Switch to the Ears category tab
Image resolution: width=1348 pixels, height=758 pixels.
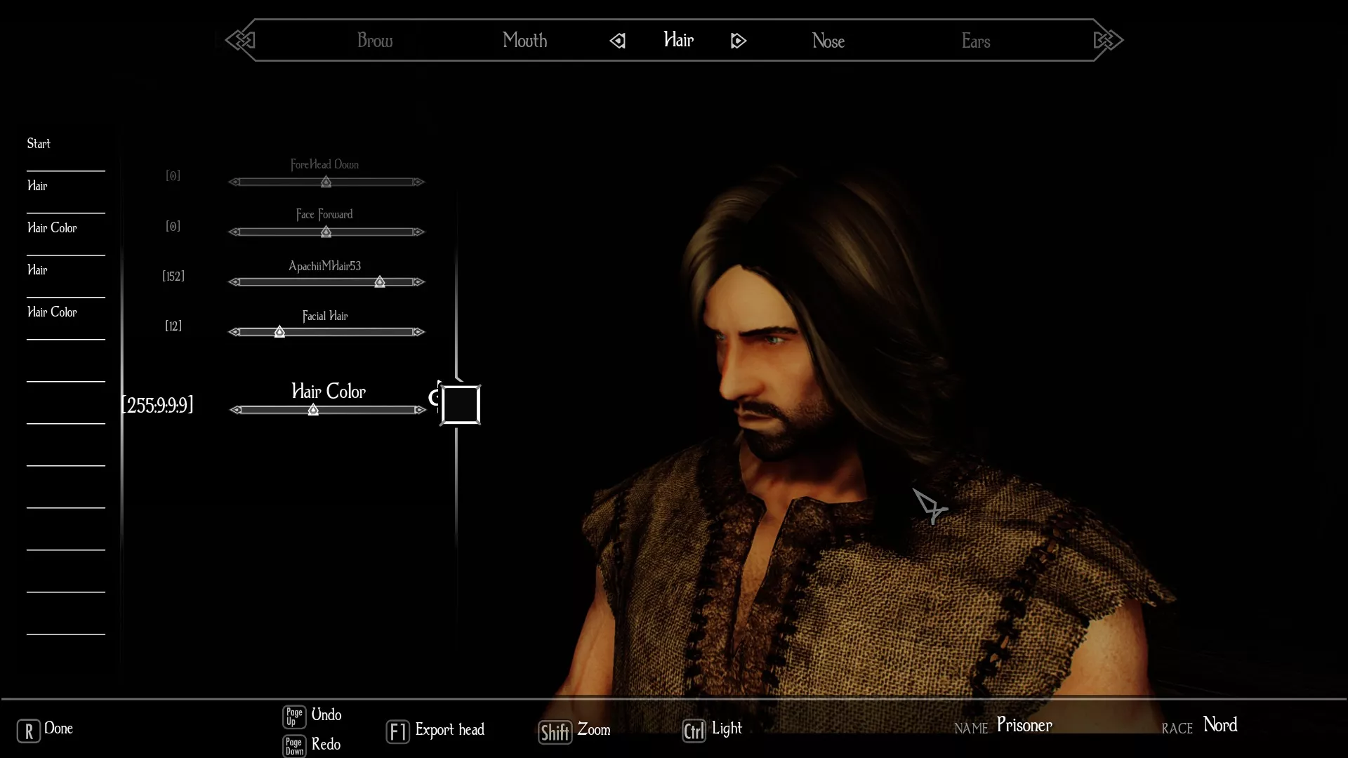click(x=976, y=41)
